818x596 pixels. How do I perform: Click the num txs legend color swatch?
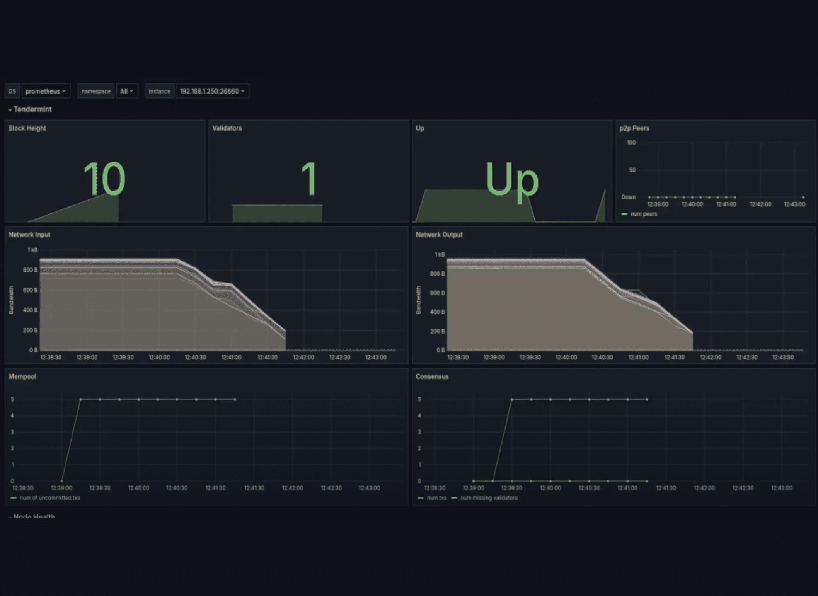[421, 498]
